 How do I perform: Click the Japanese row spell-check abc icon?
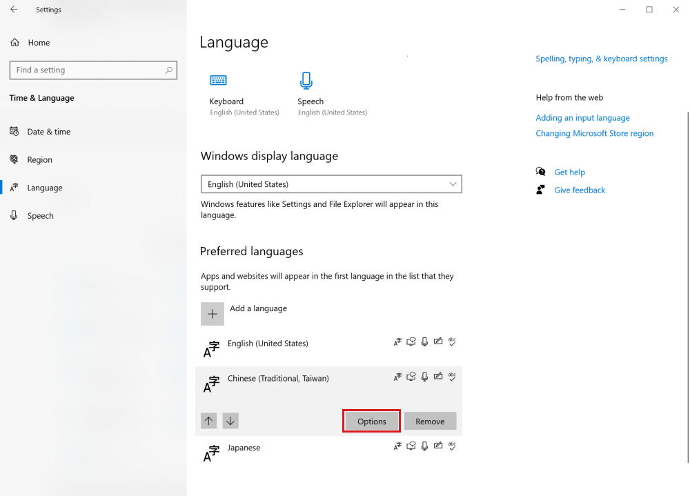(452, 446)
